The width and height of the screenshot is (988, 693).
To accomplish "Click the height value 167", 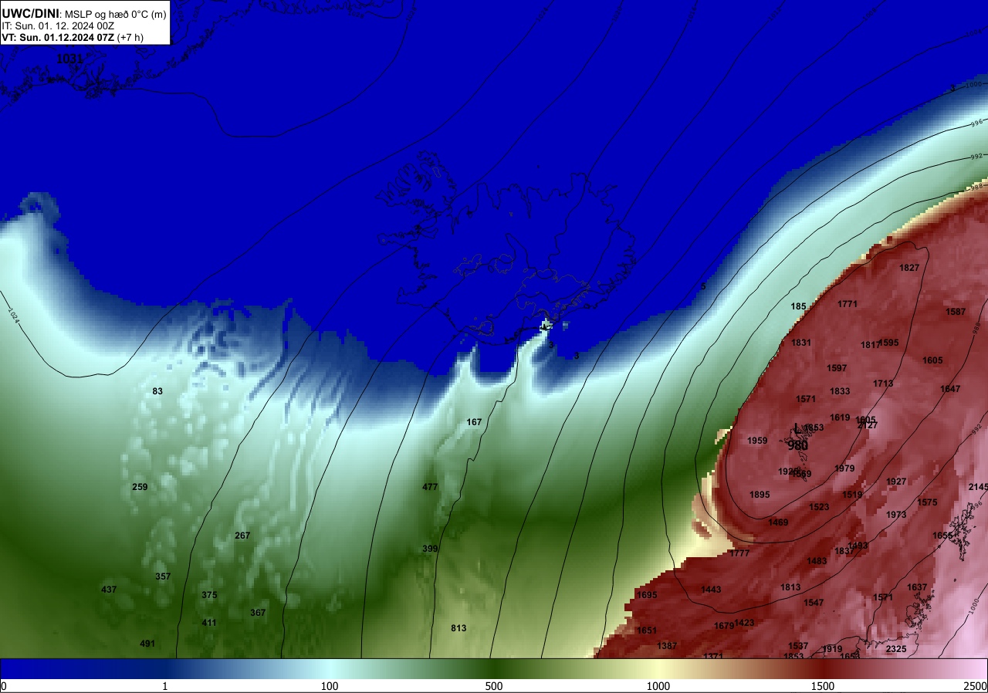I will [x=474, y=422].
